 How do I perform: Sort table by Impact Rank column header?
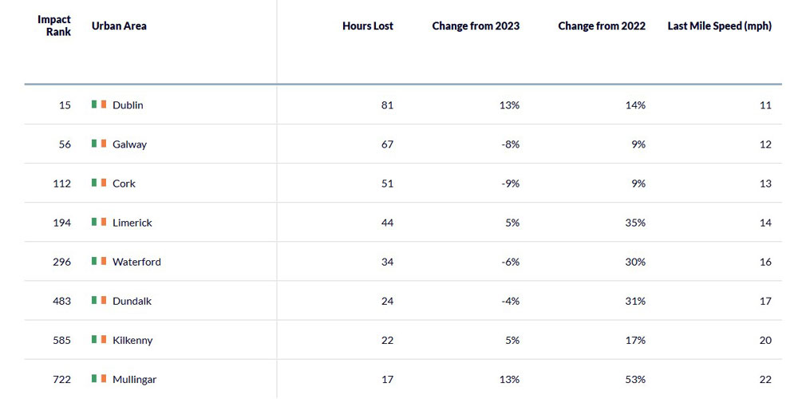click(x=54, y=26)
